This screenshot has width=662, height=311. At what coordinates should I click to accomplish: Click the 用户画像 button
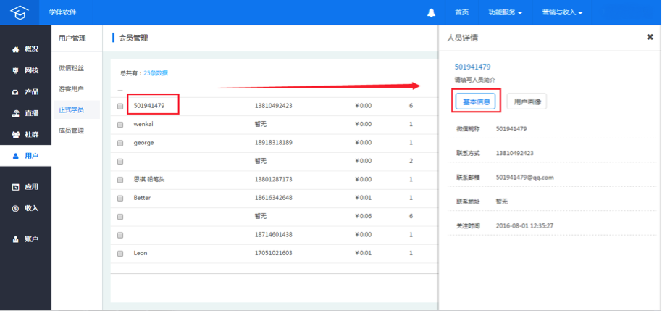(x=527, y=101)
